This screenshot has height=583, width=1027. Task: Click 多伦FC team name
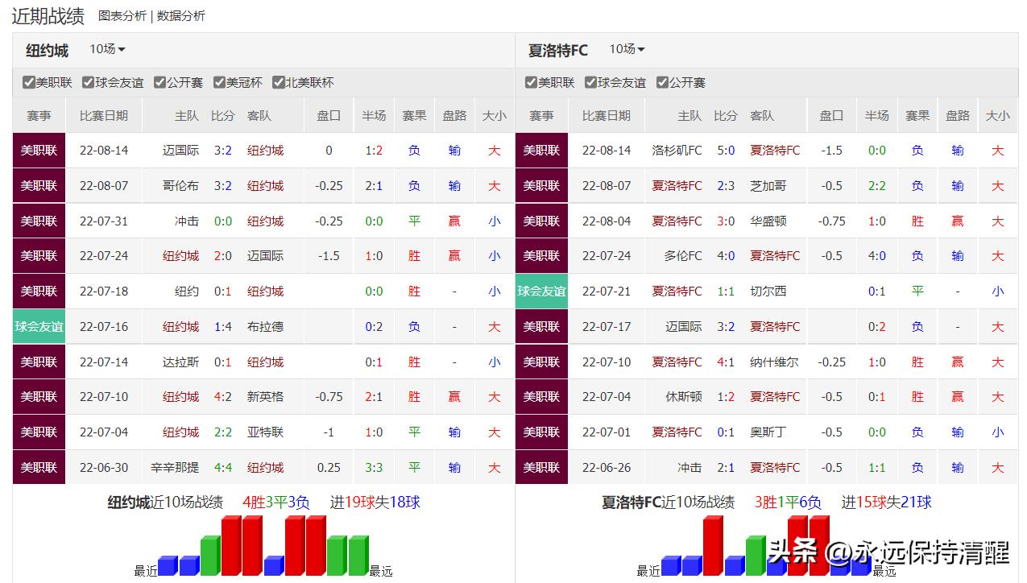684,256
